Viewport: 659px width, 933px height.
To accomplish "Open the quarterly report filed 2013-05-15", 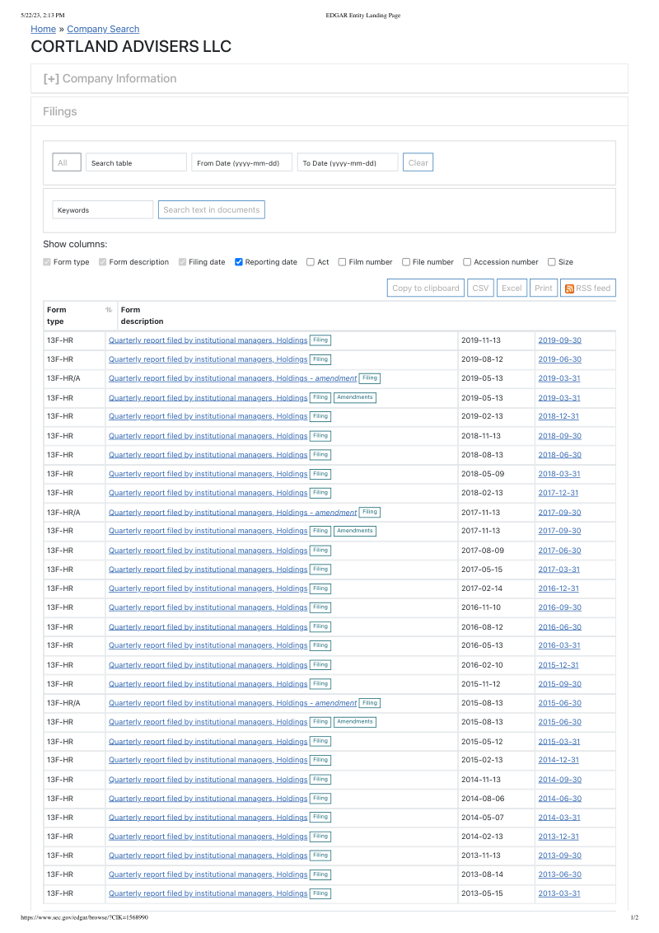I will click(x=208, y=893).
